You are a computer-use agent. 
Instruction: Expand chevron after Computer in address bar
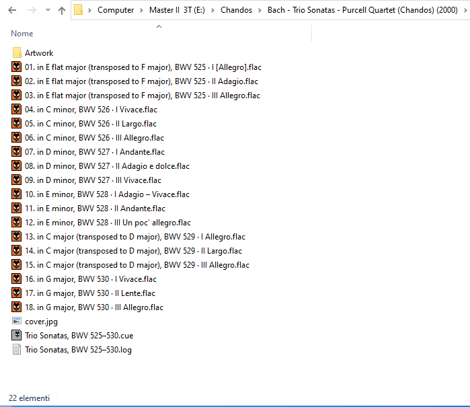pos(141,11)
